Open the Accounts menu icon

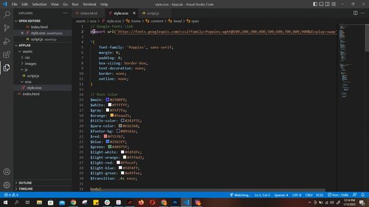[6, 171]
